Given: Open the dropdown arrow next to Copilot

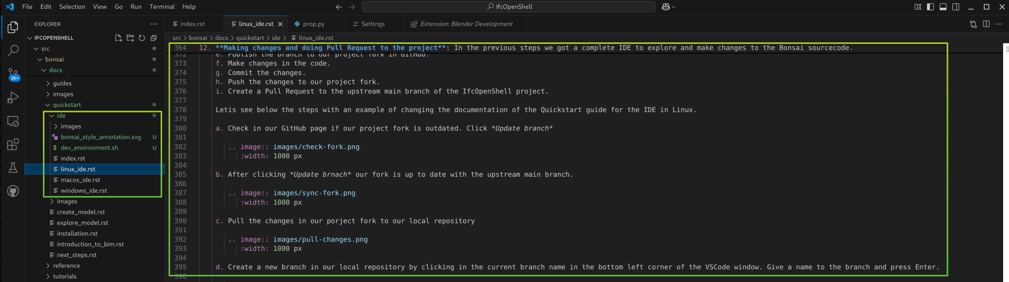Looking at the screenshot, I should [674, 7].
